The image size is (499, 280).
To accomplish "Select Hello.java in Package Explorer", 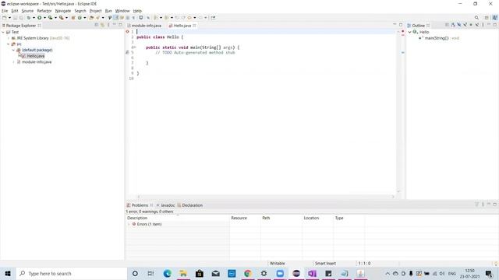I will click(36, 56).
